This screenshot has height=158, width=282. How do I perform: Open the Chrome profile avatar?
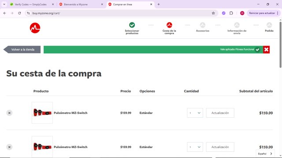(242, 13)
